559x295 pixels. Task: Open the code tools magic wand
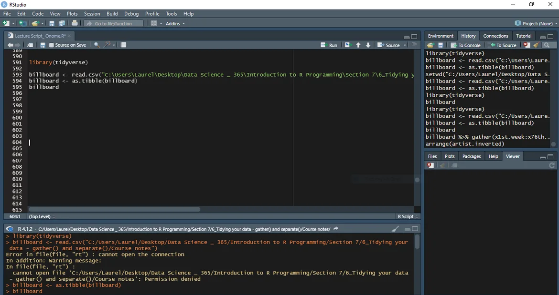(108, 45)
